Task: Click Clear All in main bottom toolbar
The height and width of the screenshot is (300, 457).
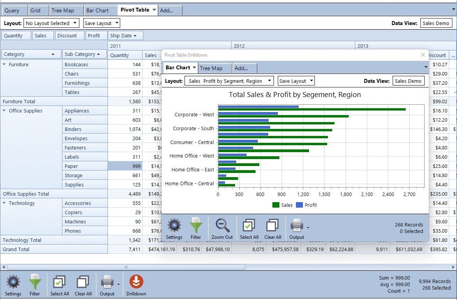Action: click(x=83, y=283)
